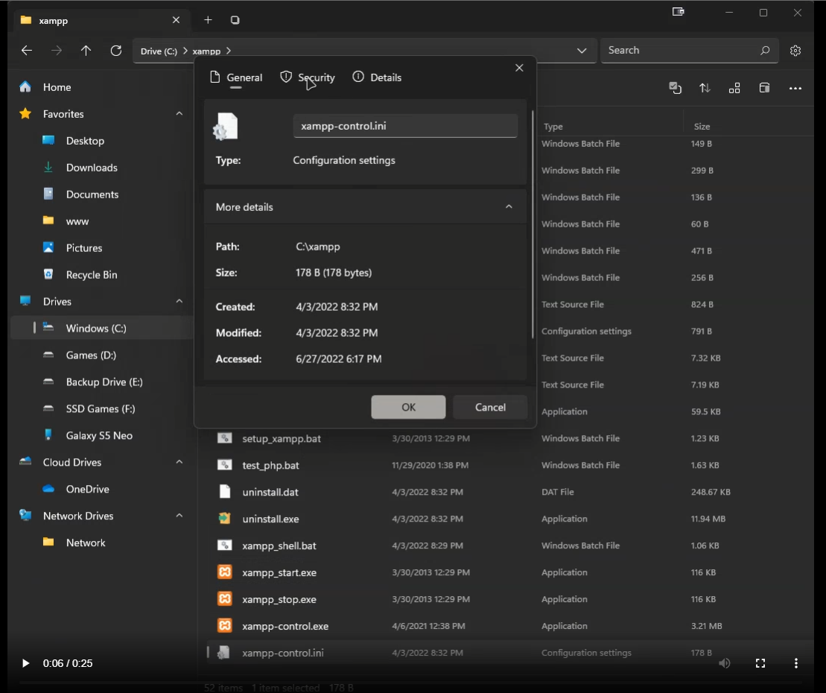Screen dimensions: 826x693
Task: Open video player more options menu
Action: tap(795, 663)
